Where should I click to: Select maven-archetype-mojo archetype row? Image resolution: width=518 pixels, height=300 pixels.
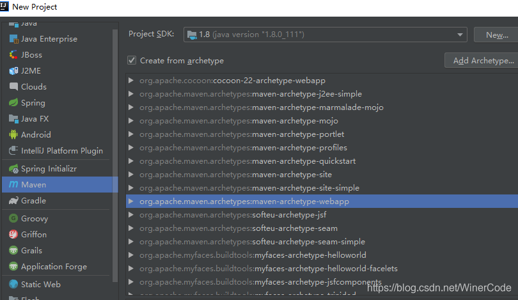322,121
